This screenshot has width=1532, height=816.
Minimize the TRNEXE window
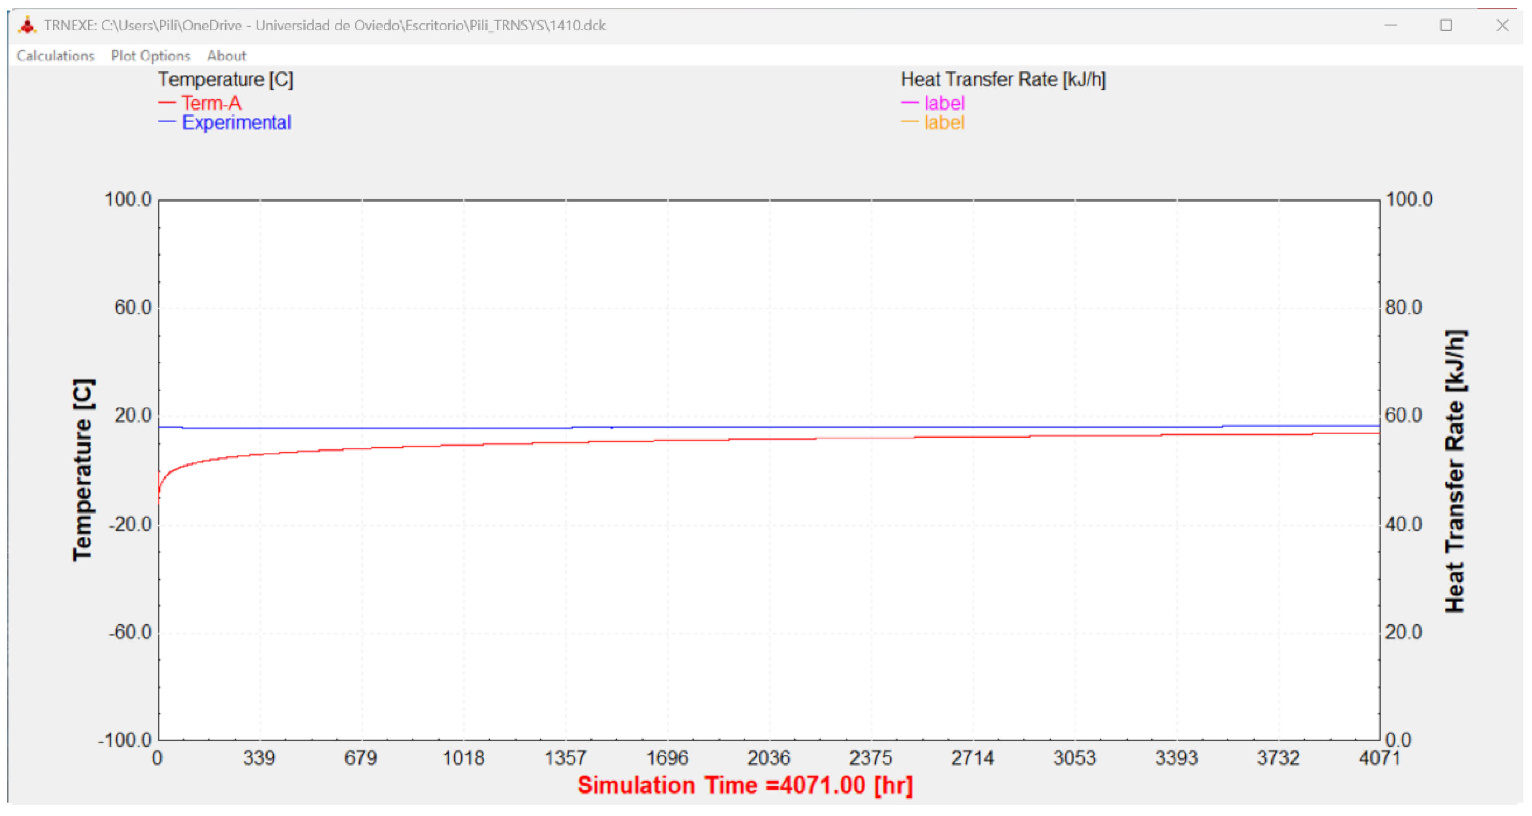click(1390, 26)
